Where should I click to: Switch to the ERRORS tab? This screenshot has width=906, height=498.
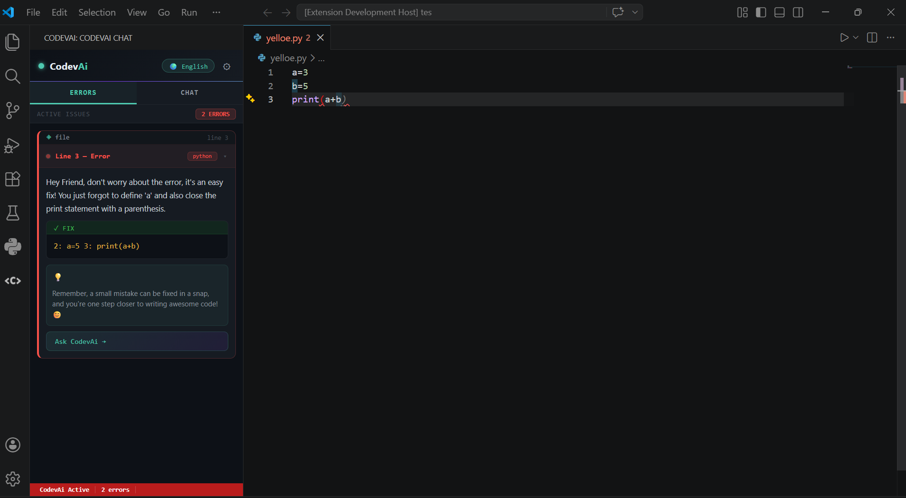coord(83,92)
